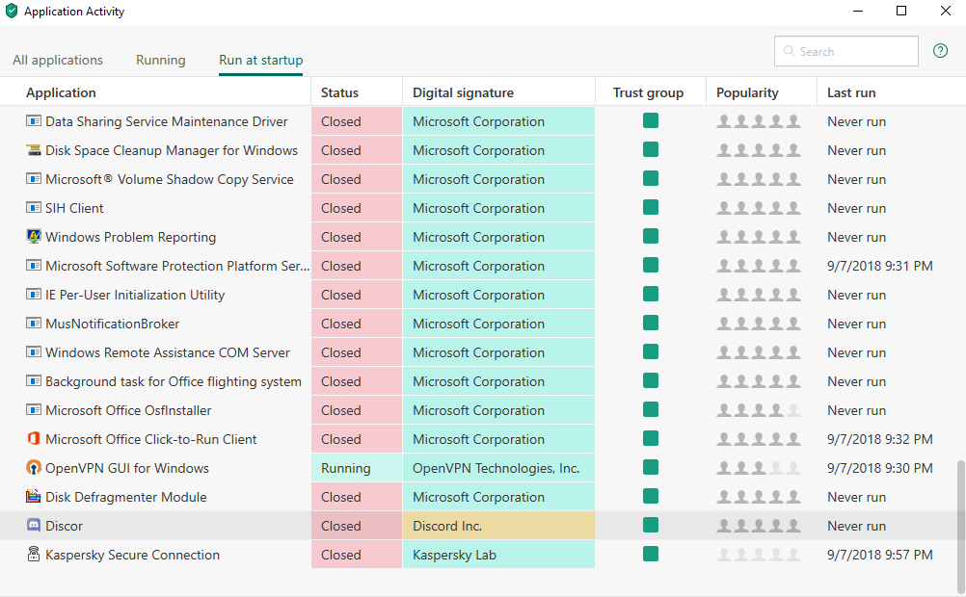Switch to the All applications tab

58,60
